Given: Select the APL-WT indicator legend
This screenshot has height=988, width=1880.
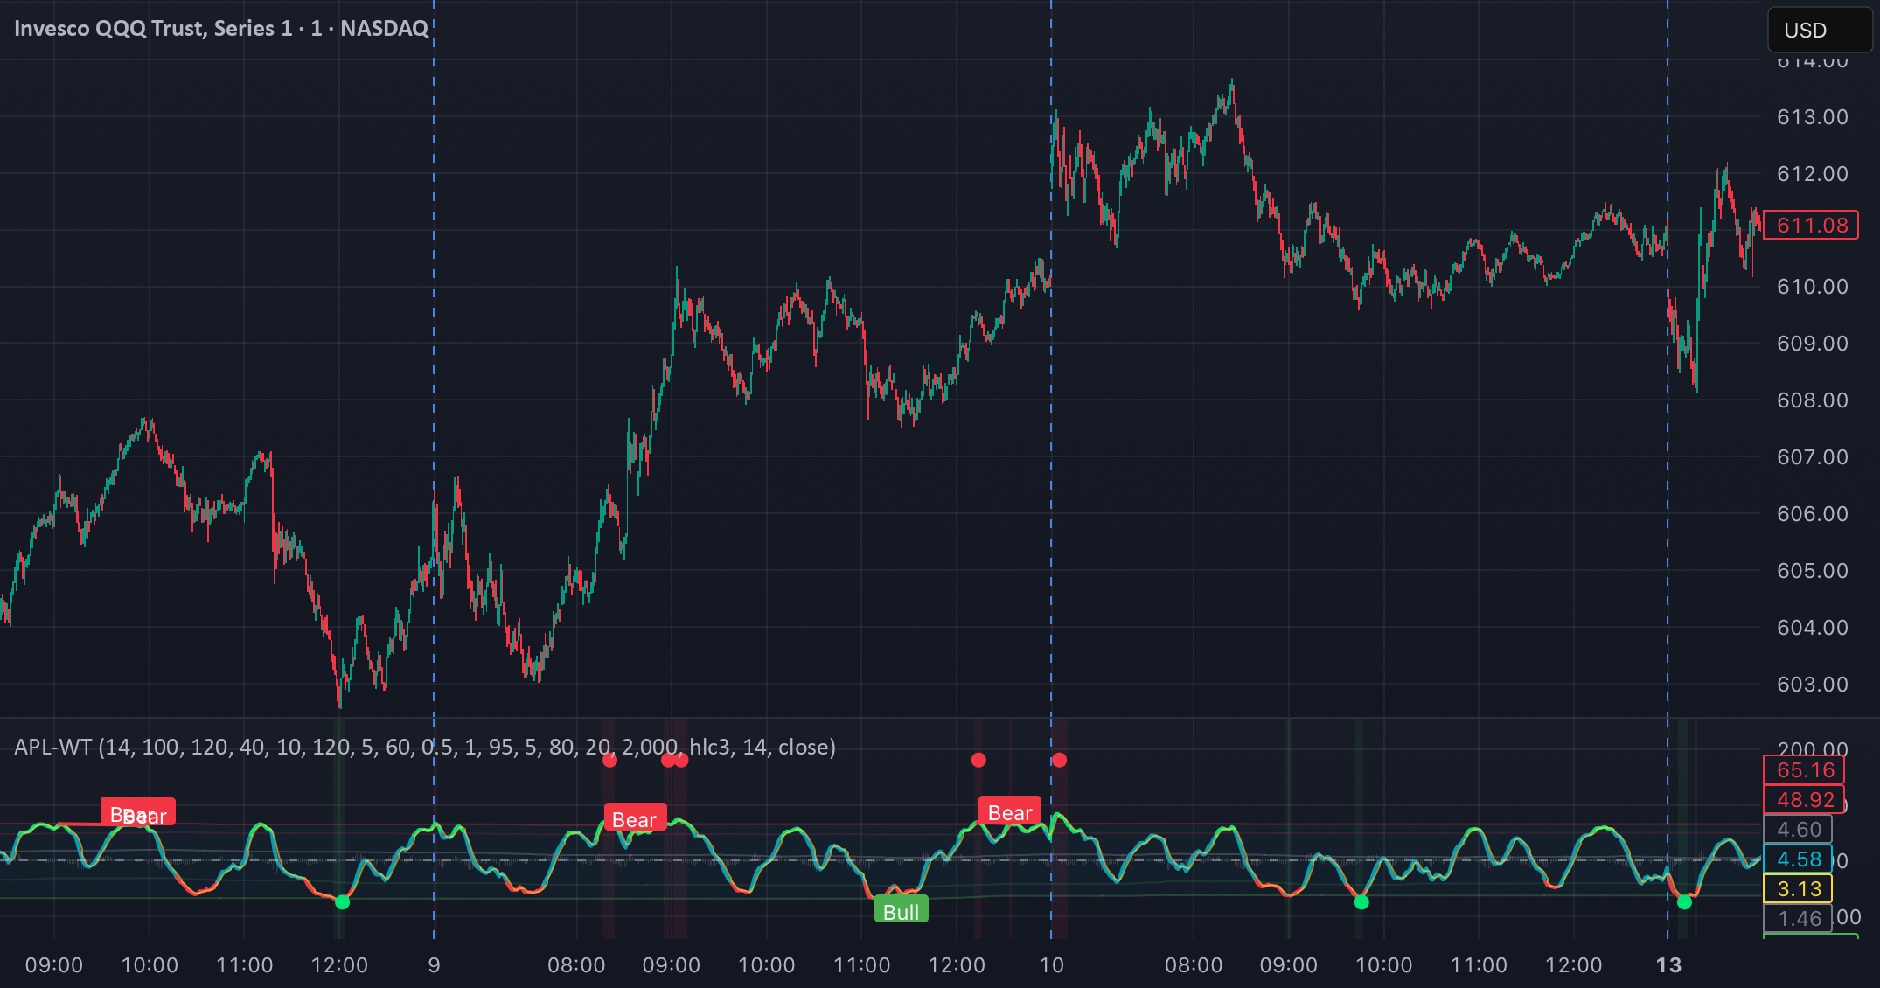Looking at the screenshot, I should click(425, 747).
